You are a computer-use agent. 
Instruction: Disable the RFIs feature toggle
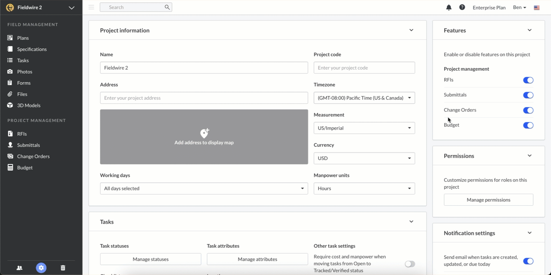tap(528, 80)
